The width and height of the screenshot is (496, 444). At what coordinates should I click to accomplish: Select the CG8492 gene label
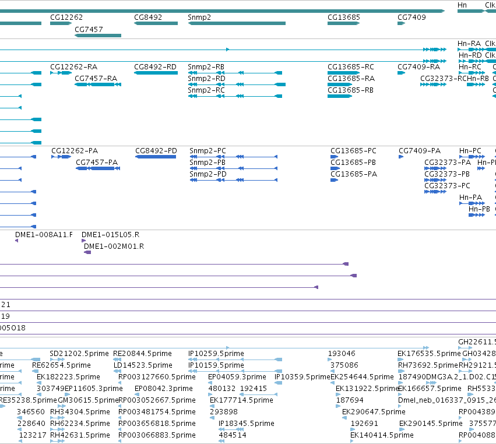148,17
